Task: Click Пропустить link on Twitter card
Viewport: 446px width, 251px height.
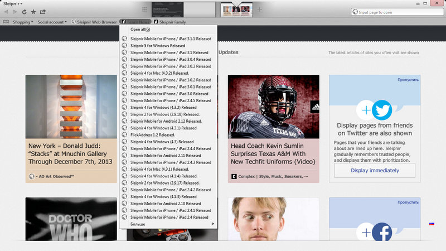Action: click(x=408, y=80)
